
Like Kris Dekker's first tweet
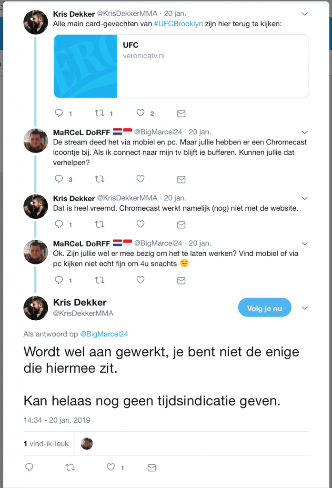click(140, 113)
